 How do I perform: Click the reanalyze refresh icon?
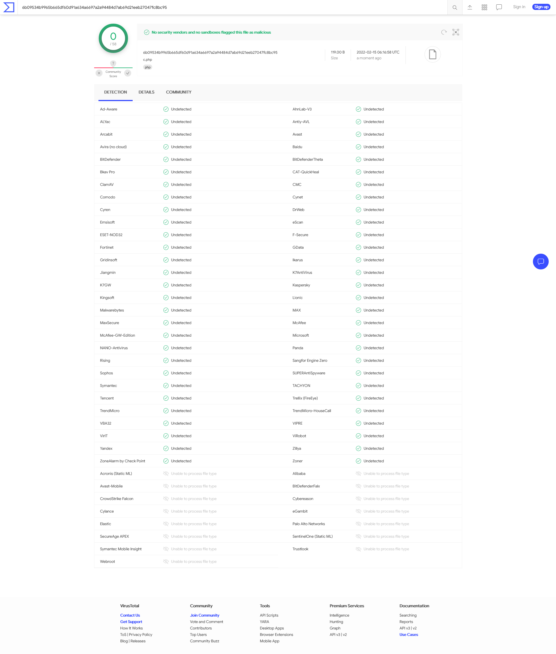coord(444,32)
